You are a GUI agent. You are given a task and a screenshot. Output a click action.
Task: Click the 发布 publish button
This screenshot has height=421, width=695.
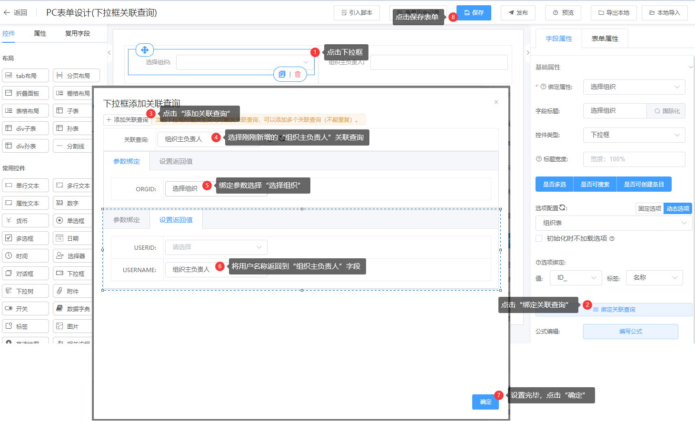(518, 13)
